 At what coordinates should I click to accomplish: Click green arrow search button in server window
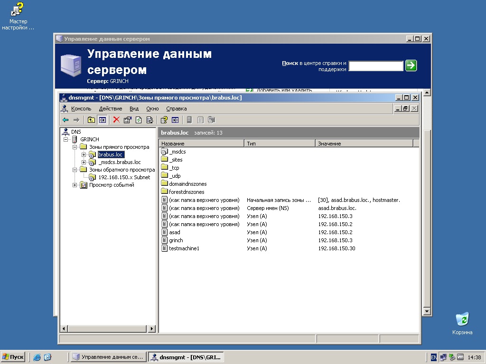click(411, 65)
